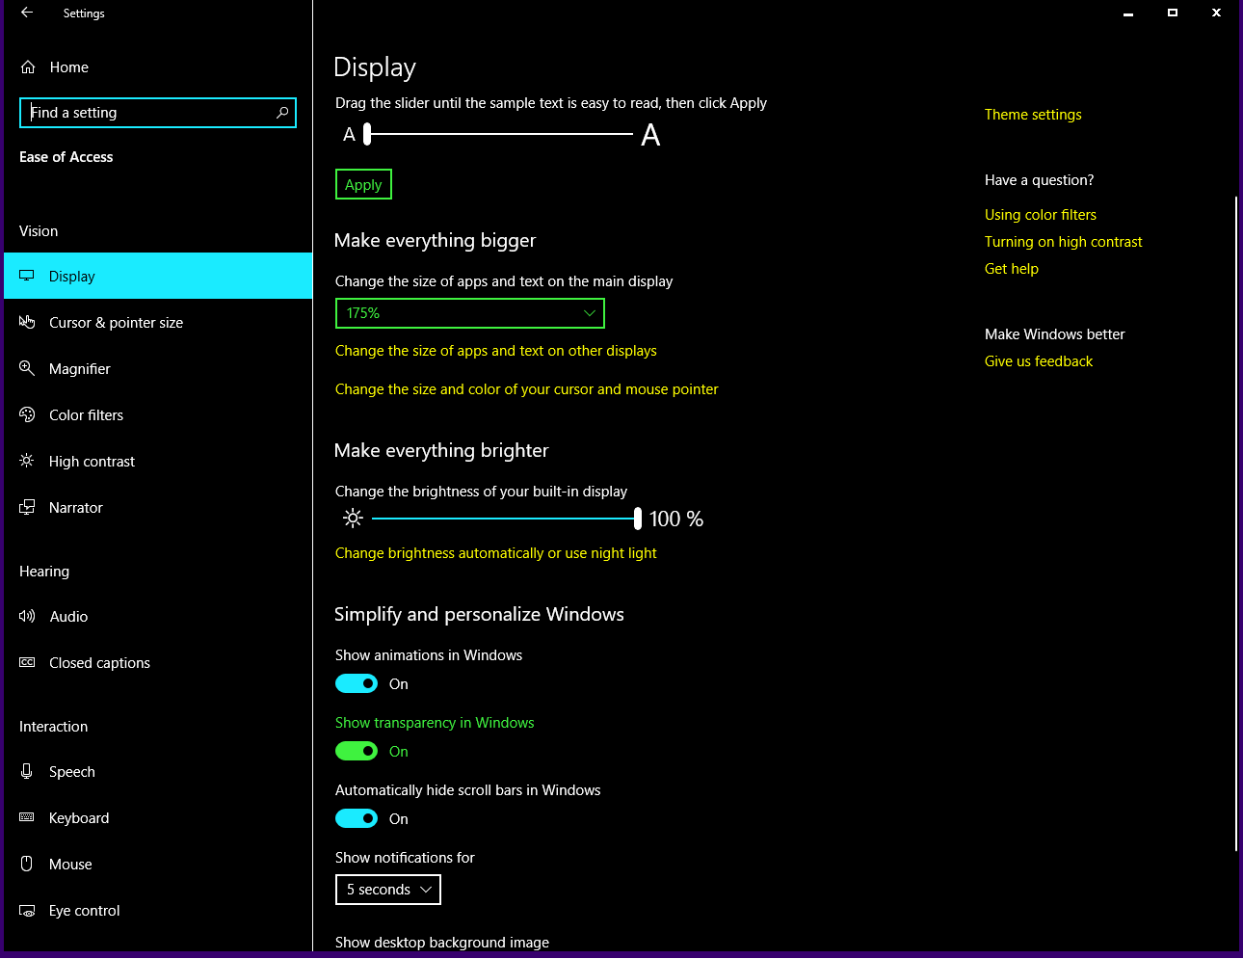Go to Closed captions page
The image size is (1243, 959).
tap(99, 663)
